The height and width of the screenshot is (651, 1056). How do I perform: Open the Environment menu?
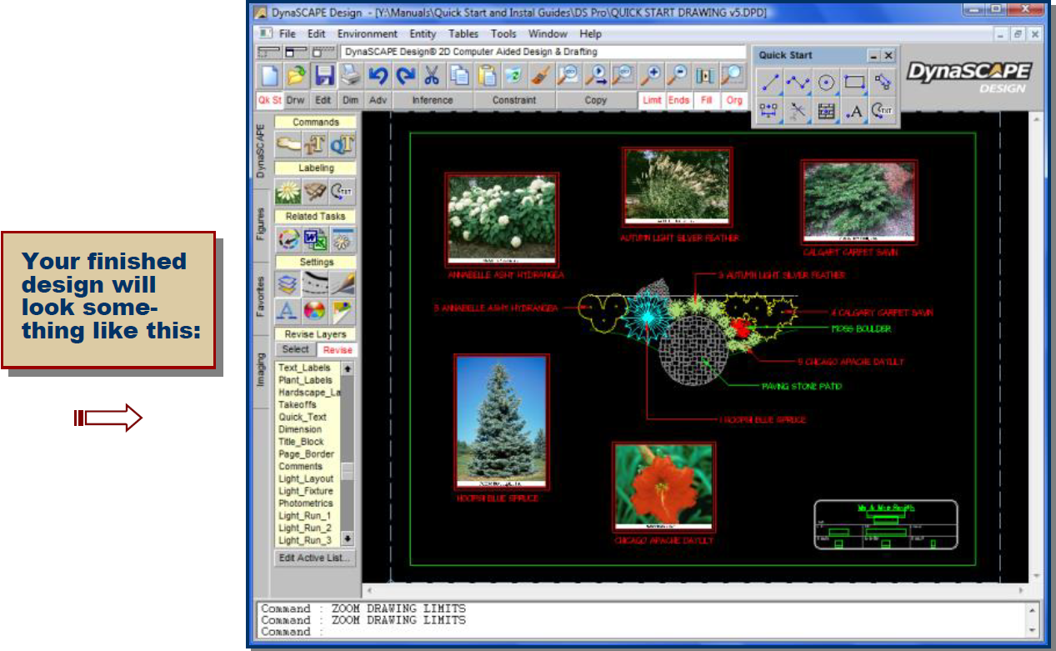tap(367, 34)
